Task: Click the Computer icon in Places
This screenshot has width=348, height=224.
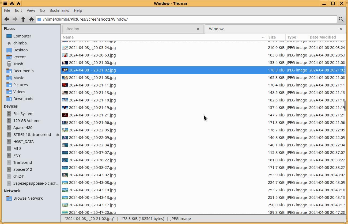Action: click(x=9, y=36)
